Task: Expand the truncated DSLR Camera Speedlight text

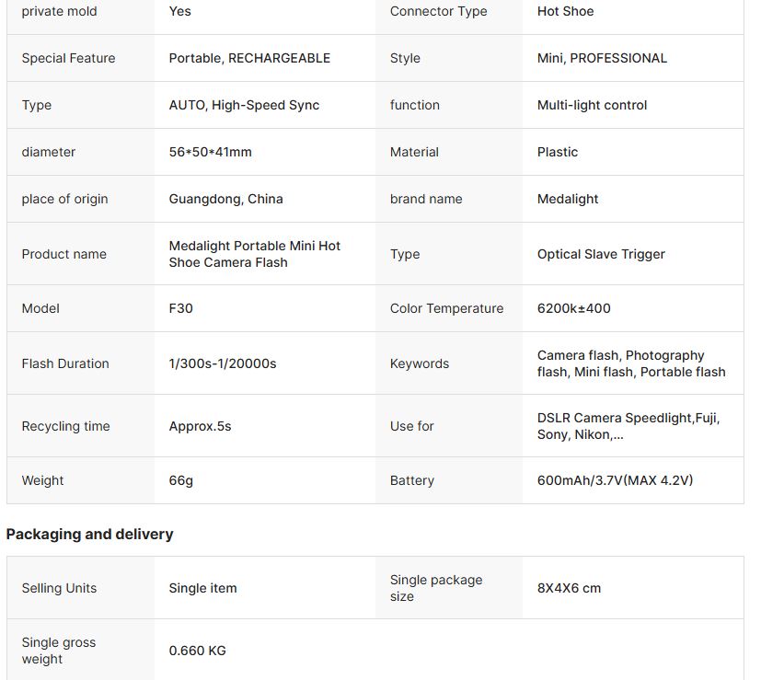Action: [x=628, y=426]
